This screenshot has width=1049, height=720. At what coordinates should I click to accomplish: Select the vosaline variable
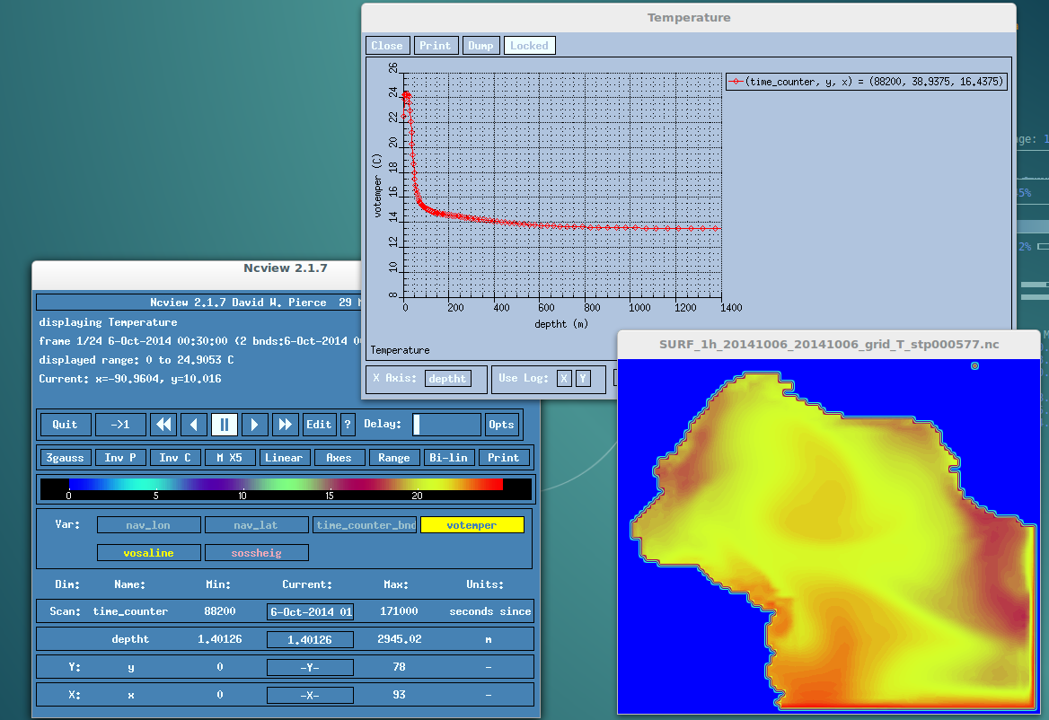[148, 553]
